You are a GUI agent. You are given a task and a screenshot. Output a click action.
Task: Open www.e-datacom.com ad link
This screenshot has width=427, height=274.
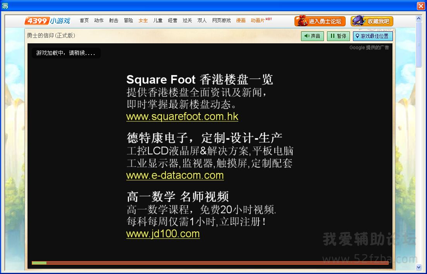point(175,175)
